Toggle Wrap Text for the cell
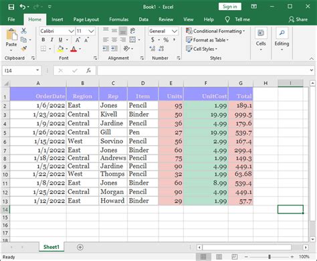 [132, 31]
